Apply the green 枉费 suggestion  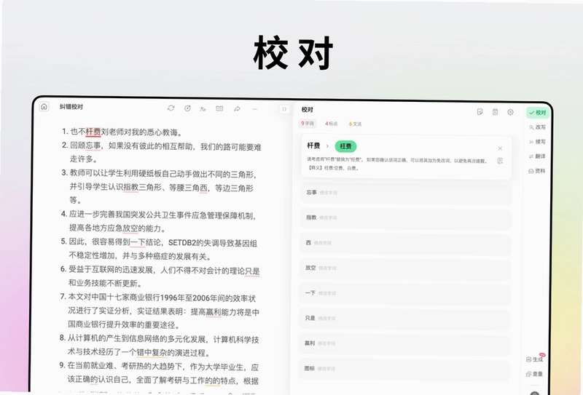pyautogui.click(x=345, y=146)
